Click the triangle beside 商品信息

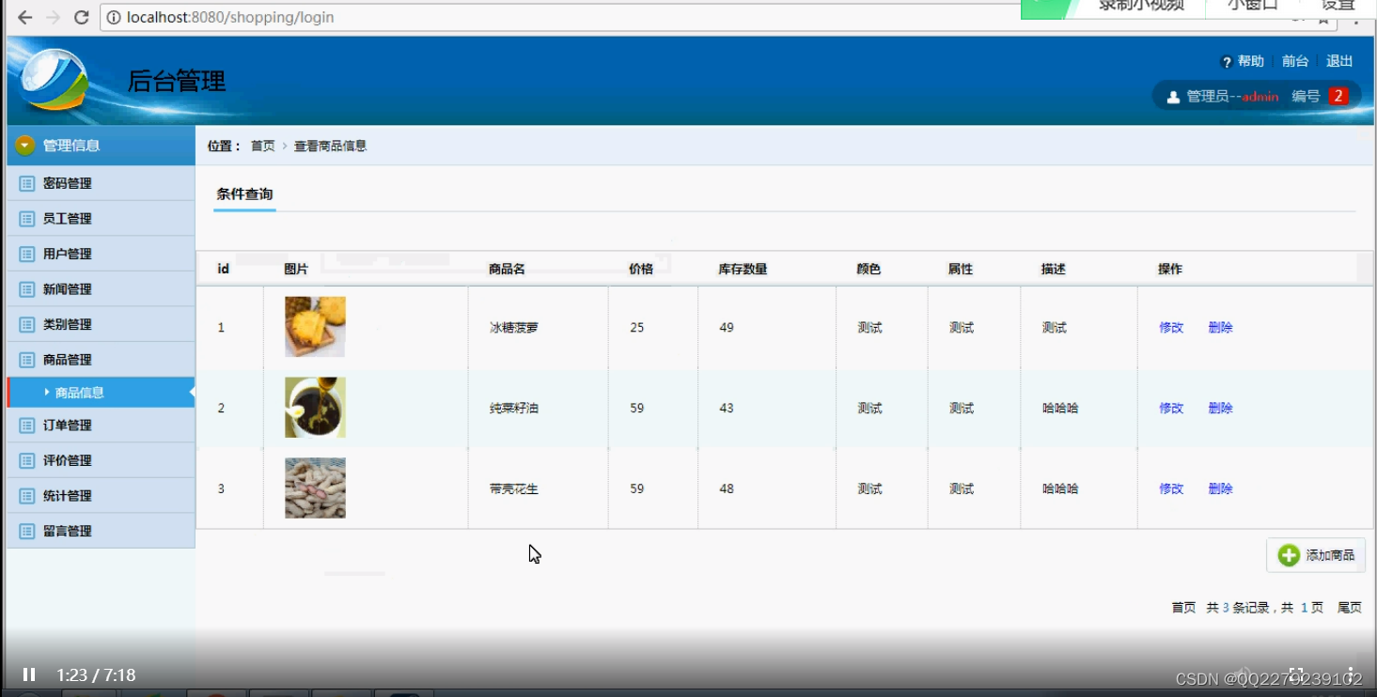47,392
